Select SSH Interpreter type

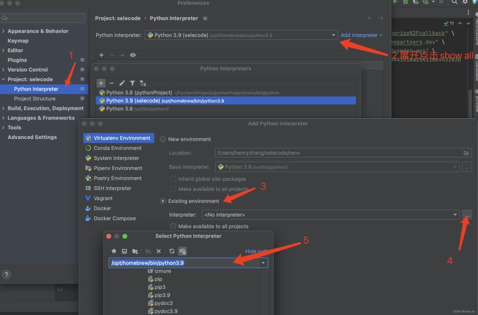[112, 188]
